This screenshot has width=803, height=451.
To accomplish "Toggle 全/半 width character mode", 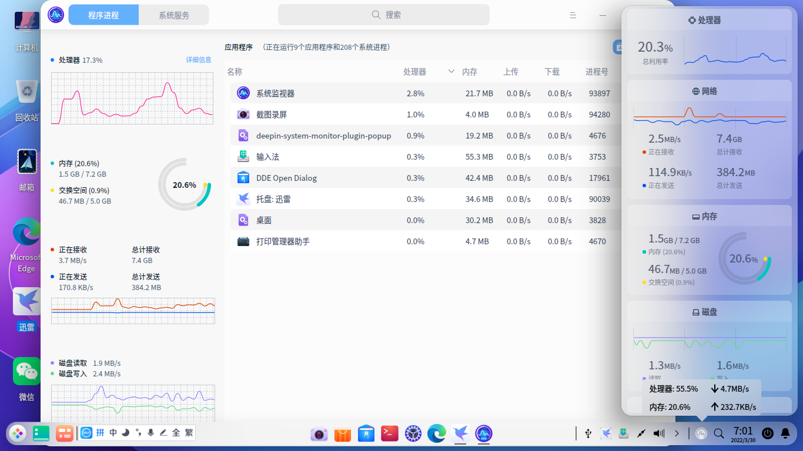I will pyautogui.click(x=175, y=433).
